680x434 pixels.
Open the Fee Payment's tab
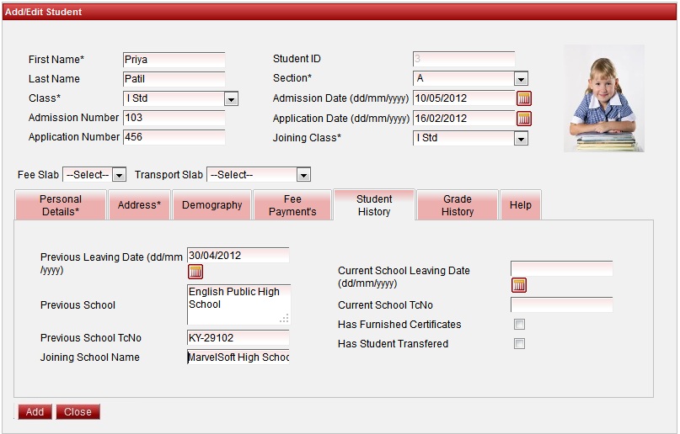point(292,205)
